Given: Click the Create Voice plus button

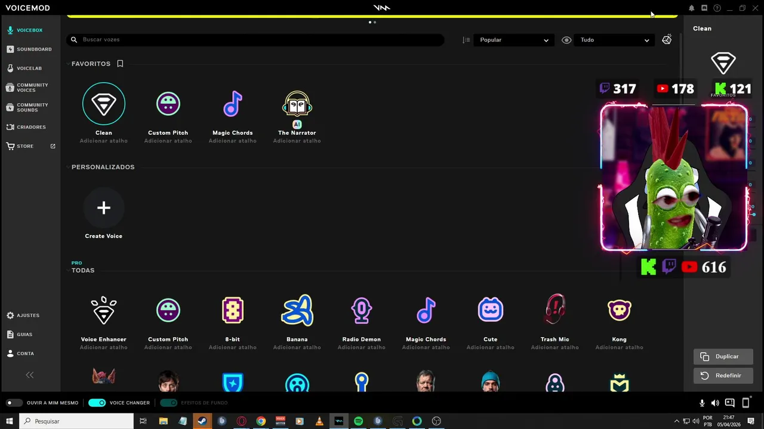Looking at the screenshot, I should pos(104,208).
